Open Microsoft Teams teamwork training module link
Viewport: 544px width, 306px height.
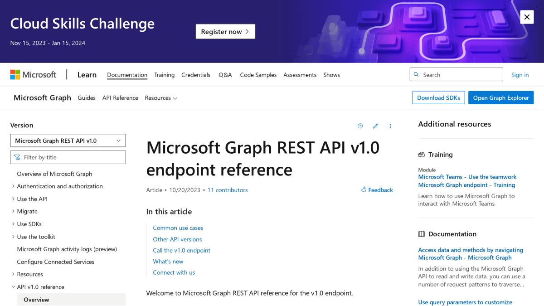pyautogui.click(x=467, y=181)
